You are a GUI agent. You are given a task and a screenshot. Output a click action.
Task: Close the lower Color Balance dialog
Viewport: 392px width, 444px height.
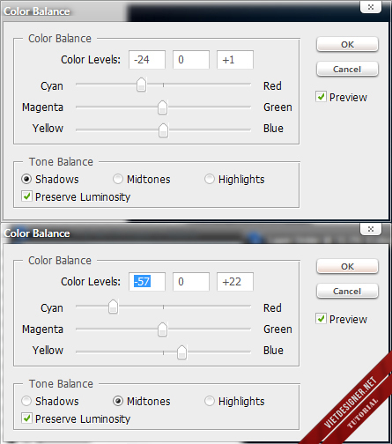click(x=371, y=229)
